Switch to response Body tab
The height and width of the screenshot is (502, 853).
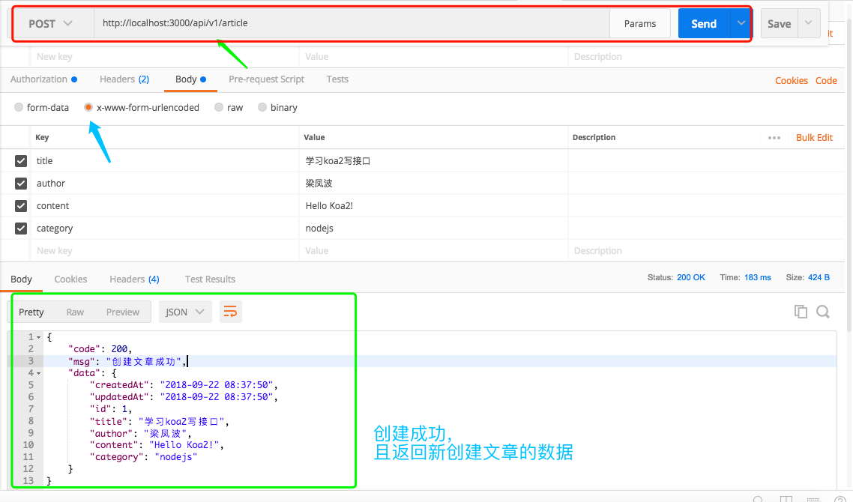coord(21,279)
